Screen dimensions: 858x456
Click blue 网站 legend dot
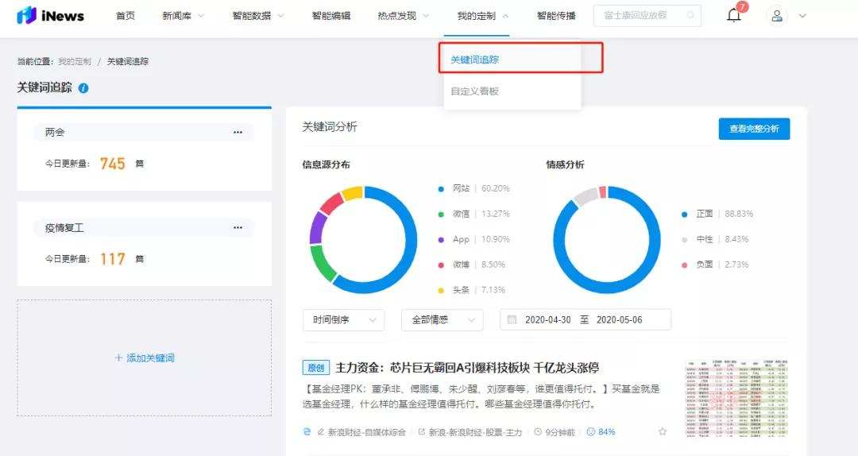tap(441, 189)
